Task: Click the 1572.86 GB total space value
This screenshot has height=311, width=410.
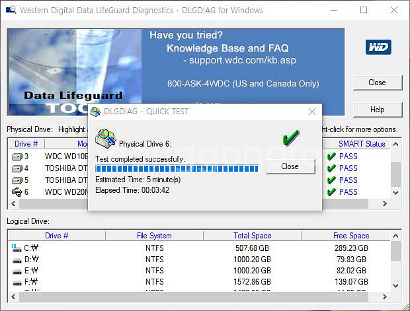Action: click(x=252, y=282)
